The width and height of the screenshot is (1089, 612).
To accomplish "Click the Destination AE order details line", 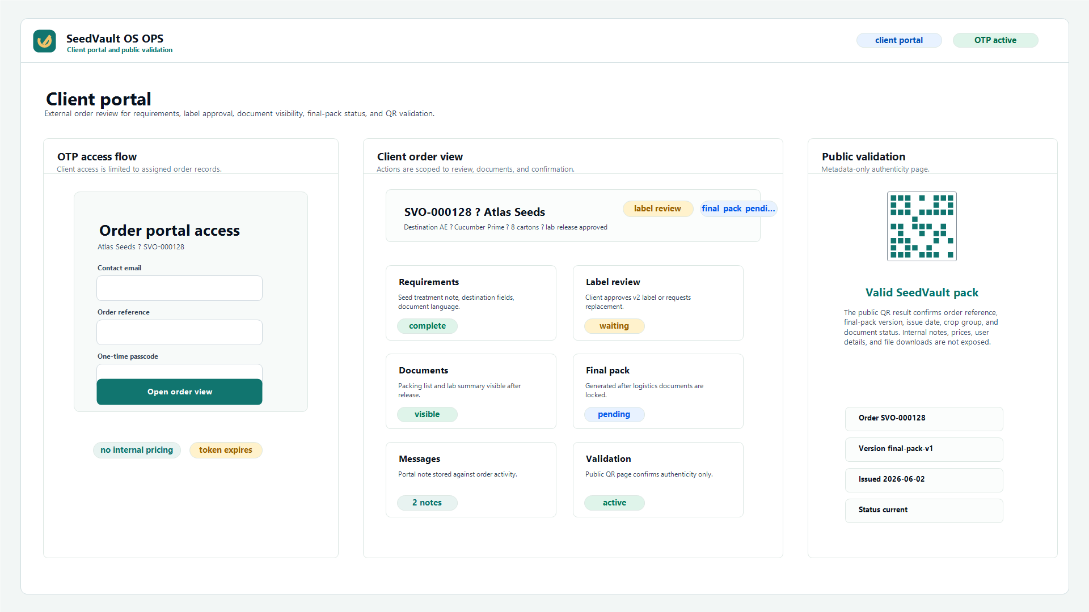I will click(x=505, y=227).
